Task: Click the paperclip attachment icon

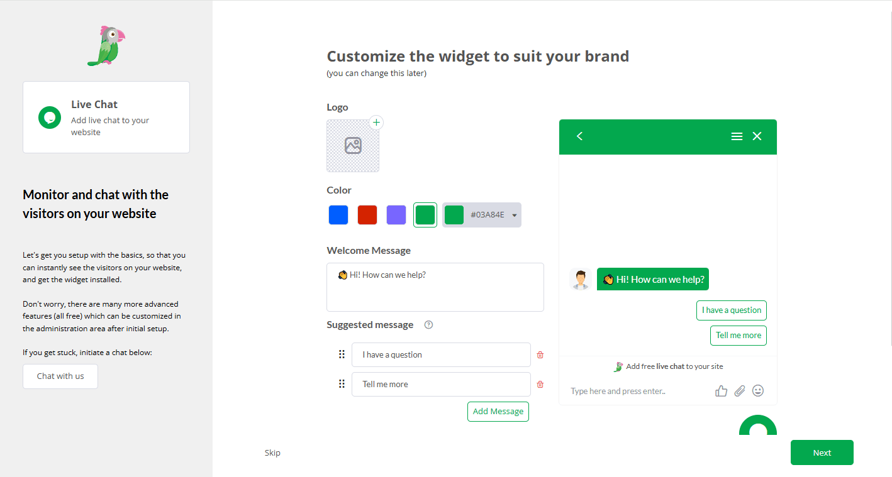Action: click(x=740, y=391)
